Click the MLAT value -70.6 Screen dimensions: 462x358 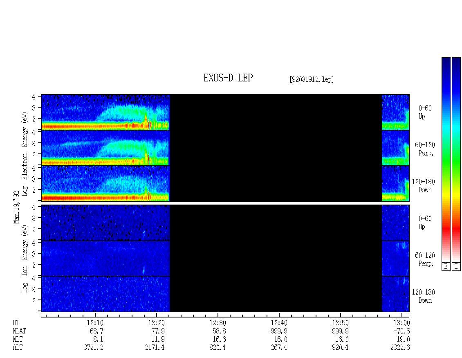tap(401, 331)
